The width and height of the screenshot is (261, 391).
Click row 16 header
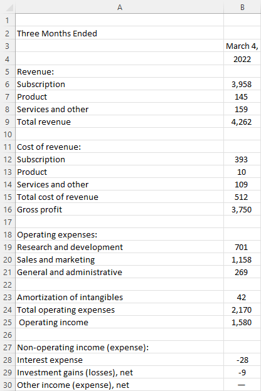pos(8,209)
